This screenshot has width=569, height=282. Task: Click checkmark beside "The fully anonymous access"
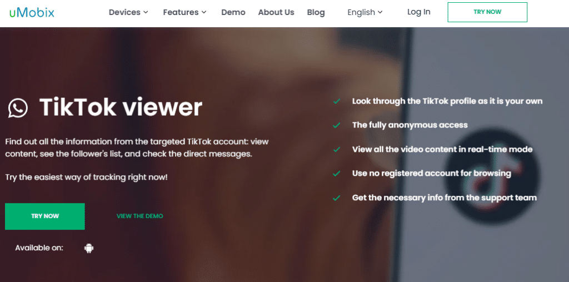pyautogui.click(x=336, y=125)
